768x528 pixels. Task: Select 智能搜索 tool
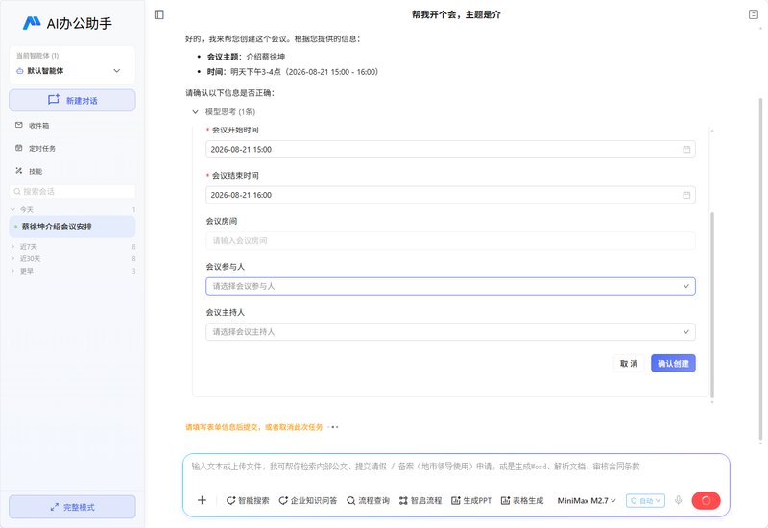tap(248, 500)
